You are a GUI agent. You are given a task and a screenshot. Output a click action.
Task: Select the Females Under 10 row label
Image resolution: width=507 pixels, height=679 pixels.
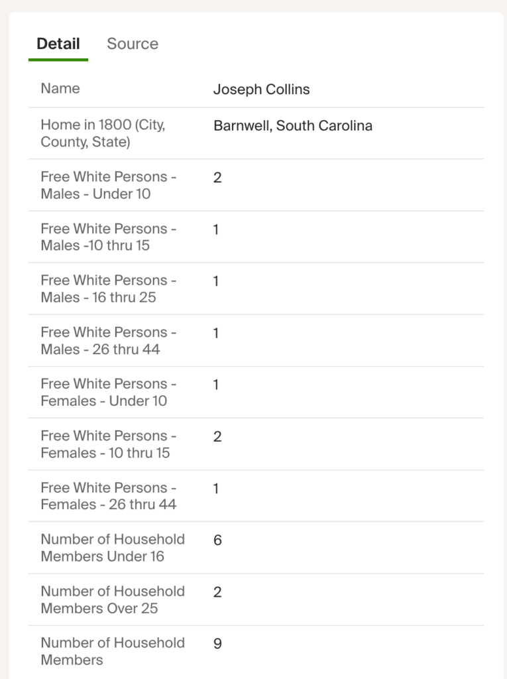point(108,392)
